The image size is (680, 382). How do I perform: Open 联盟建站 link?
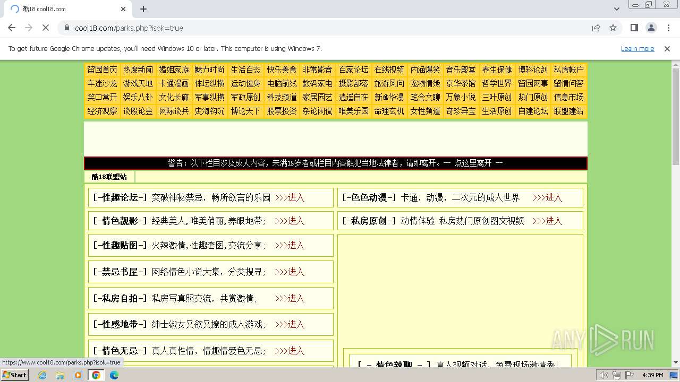(568, 111)
